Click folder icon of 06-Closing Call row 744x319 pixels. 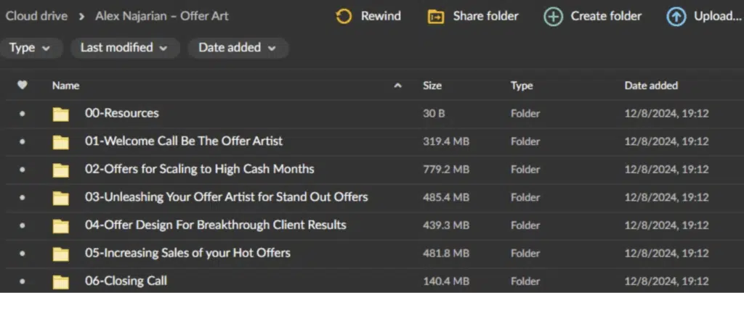[x=61, y=281]
